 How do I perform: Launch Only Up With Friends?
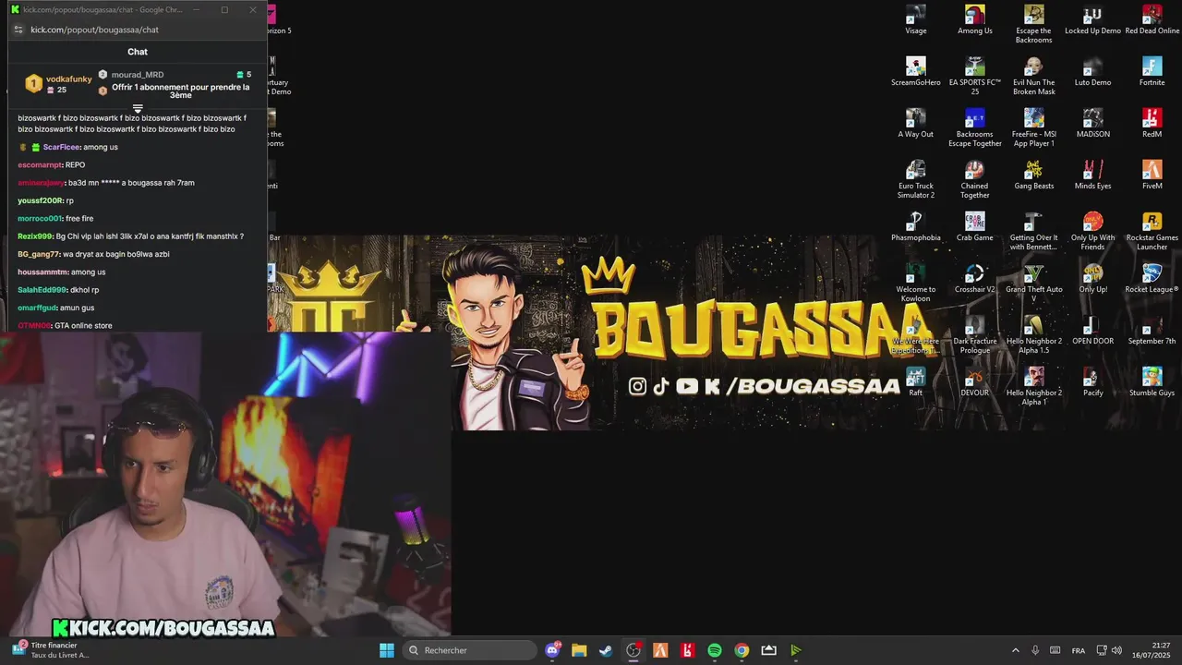pos(1092,232)
